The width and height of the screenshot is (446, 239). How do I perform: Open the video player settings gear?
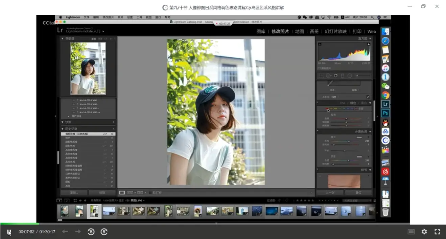tap(424, 232)
